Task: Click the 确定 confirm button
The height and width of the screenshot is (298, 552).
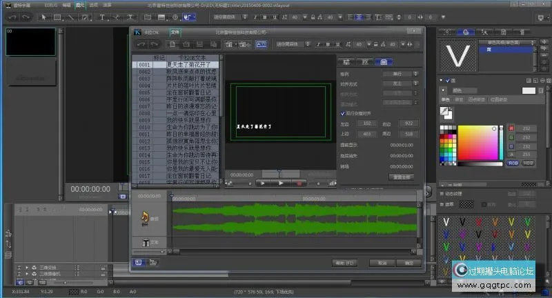Action: tap(408, 263)
